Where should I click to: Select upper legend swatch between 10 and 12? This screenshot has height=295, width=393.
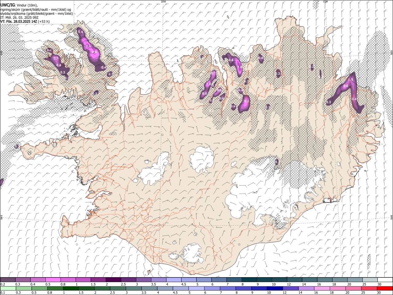279,280
